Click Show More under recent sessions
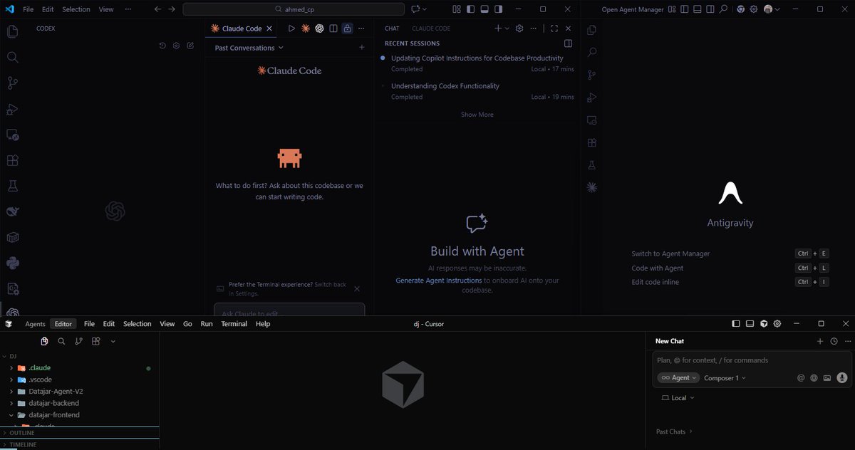Screen dimensions: 855x450 click(x=477, y=115)
